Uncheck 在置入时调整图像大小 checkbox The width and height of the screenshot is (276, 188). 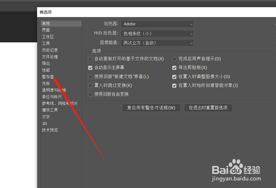174,77
